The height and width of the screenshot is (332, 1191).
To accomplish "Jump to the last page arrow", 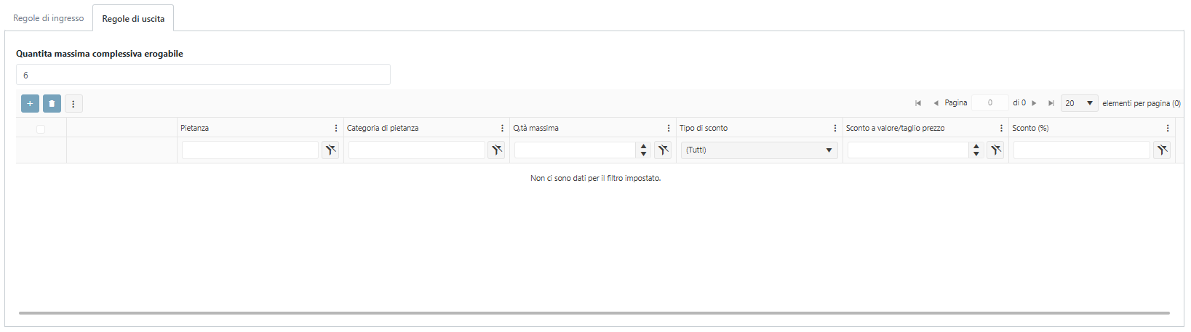I will (x=1051, y=103).
